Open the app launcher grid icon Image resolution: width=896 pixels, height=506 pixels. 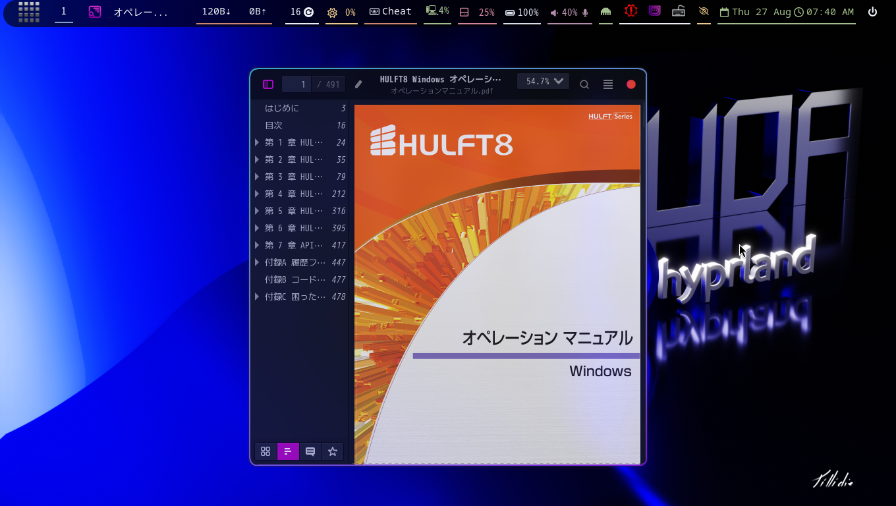29,12
